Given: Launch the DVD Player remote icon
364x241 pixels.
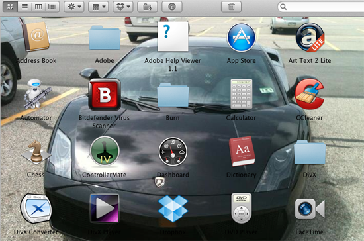Looking at the screenshot, I should click(x=242, y=209).
